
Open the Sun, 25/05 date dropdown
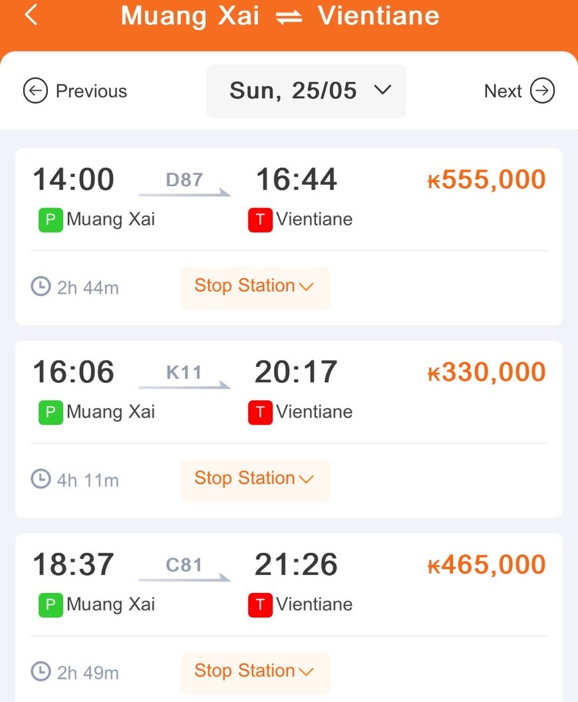pyautogui.click(x=306, y=91)
